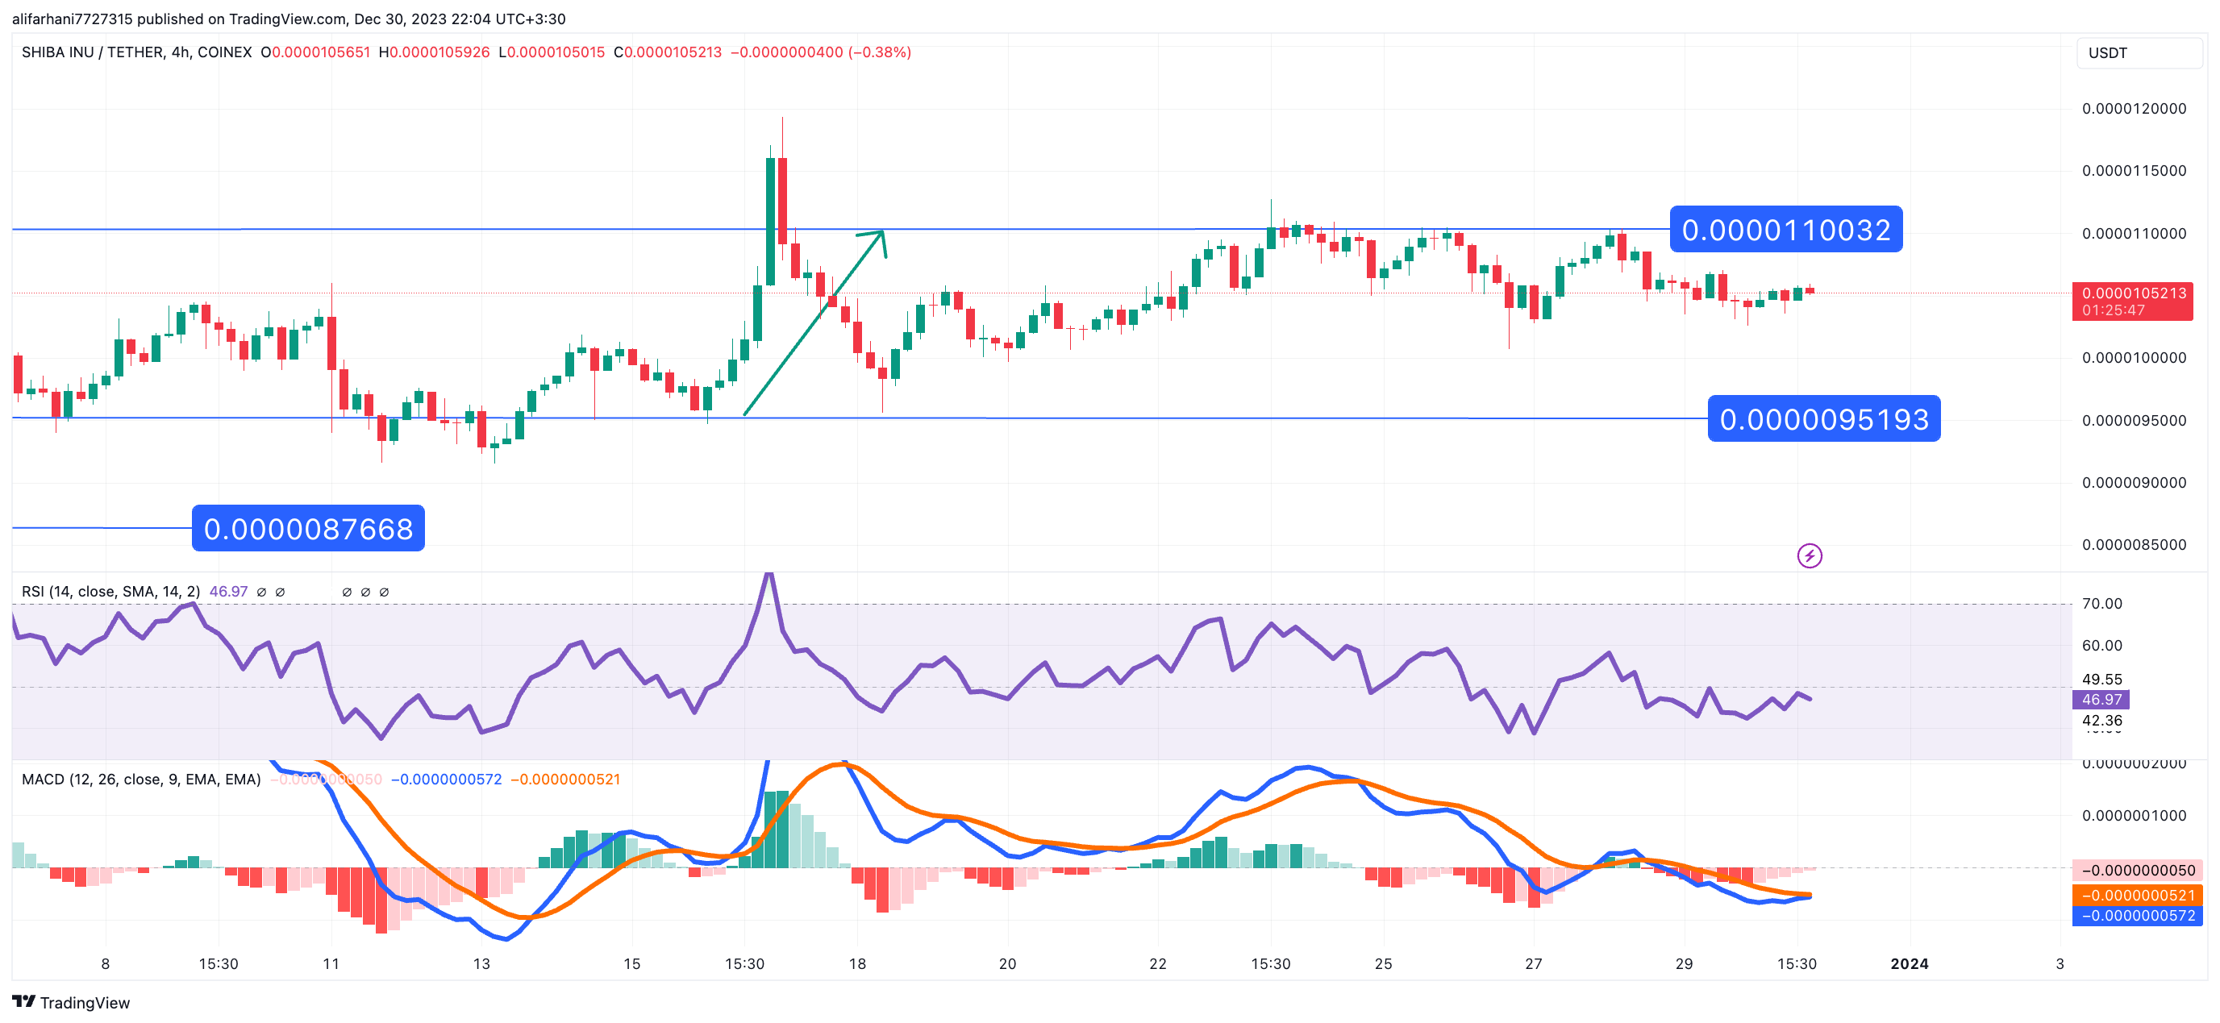Click the 0.0000110032 resistance price label

pyautogui.click(x=1785, y=230)
